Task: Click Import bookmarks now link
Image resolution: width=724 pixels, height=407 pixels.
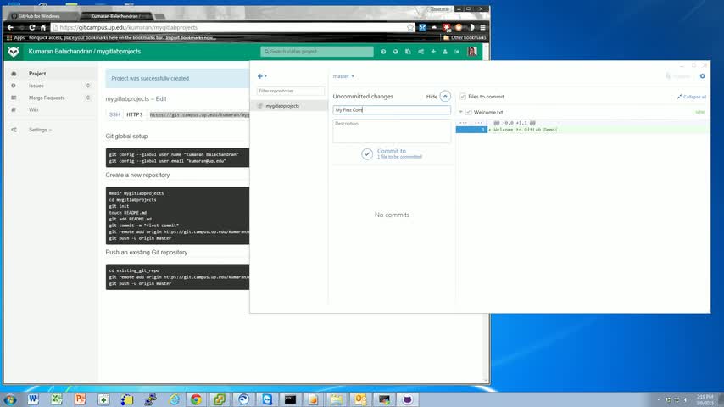Action: (191, 38)
